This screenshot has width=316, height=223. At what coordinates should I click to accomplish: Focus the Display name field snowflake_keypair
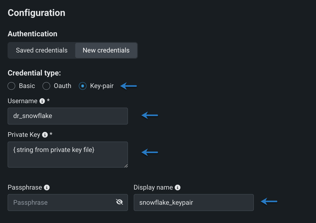pyautogui.click(x=194, y=202)
